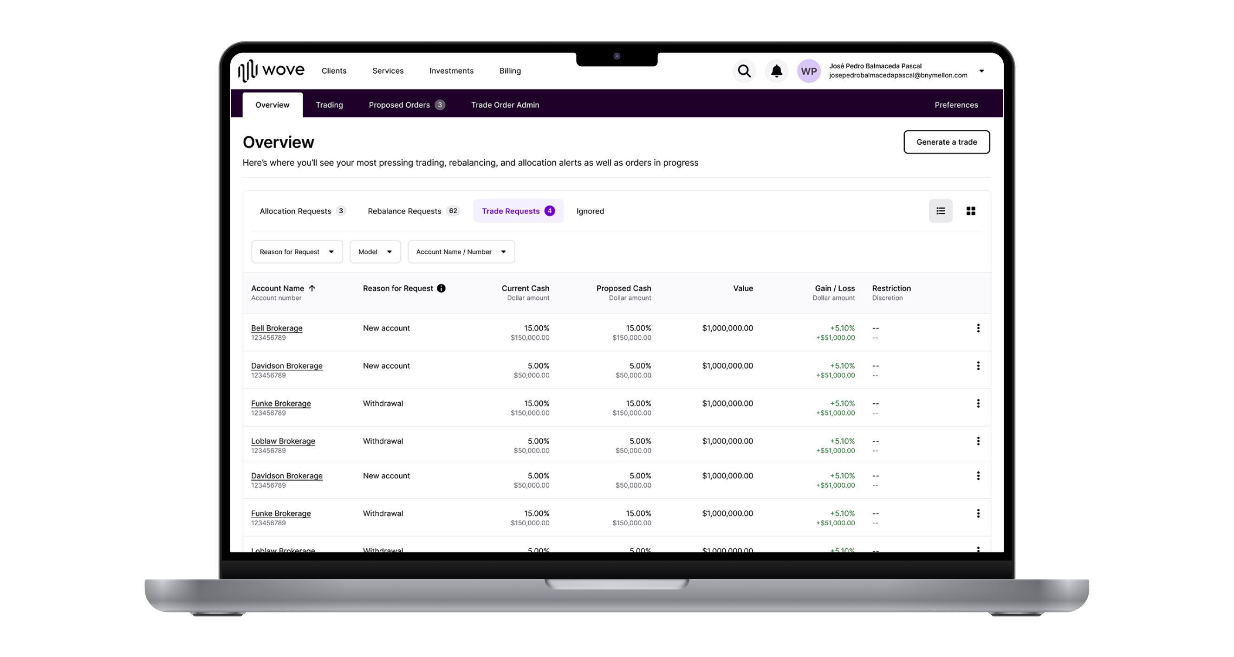Image resolution: width=1234 pixels, height=657 pixels.
Task: Show Rebalance Requests
Action: (x=414, y=211)
